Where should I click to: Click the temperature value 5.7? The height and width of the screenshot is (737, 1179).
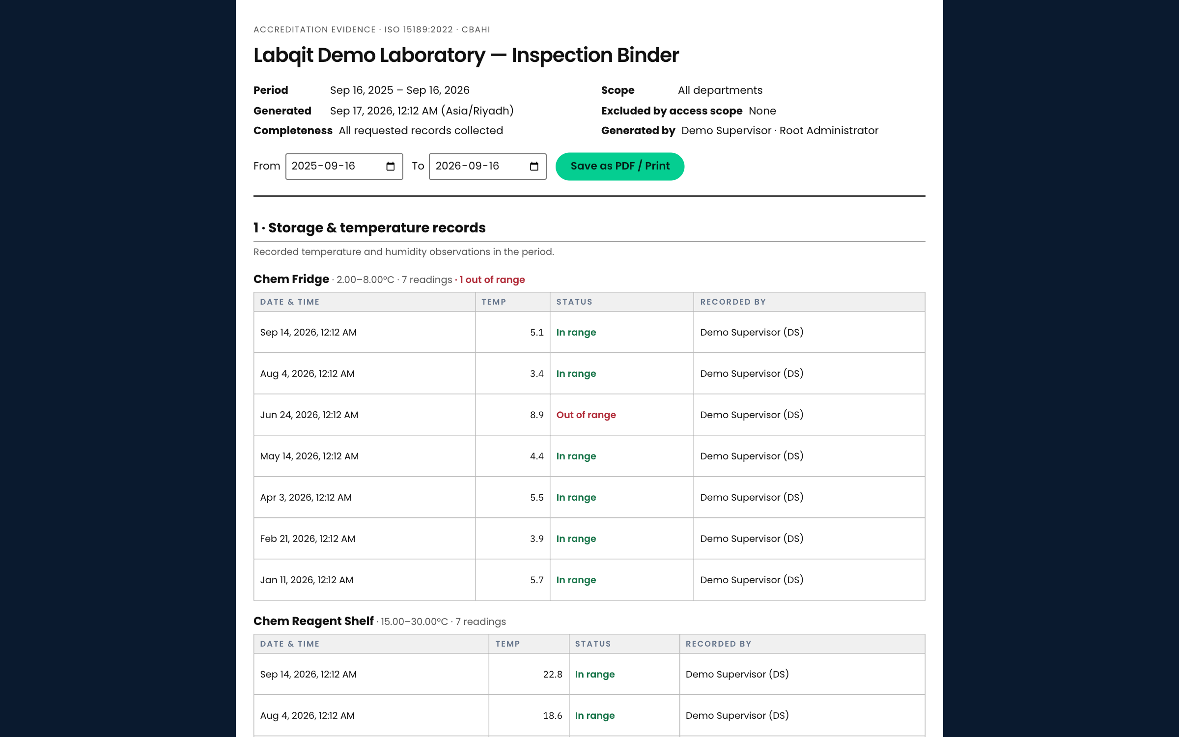tap(536, 580)
